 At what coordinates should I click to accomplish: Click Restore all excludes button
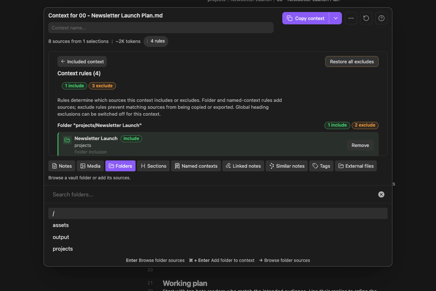pos(352,61)
